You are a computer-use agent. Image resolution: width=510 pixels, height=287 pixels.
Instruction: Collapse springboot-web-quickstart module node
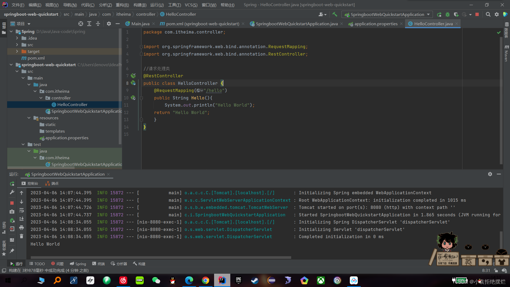coord(11,65)
